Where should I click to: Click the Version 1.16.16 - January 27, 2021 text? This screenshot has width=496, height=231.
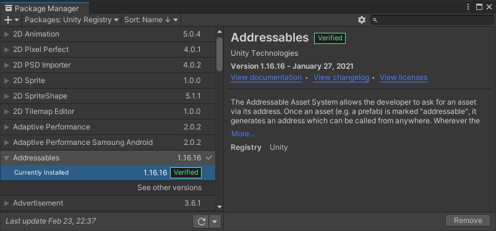coord(292,66)
